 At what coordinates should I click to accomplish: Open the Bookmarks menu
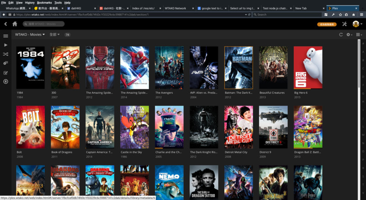[44, 3]
